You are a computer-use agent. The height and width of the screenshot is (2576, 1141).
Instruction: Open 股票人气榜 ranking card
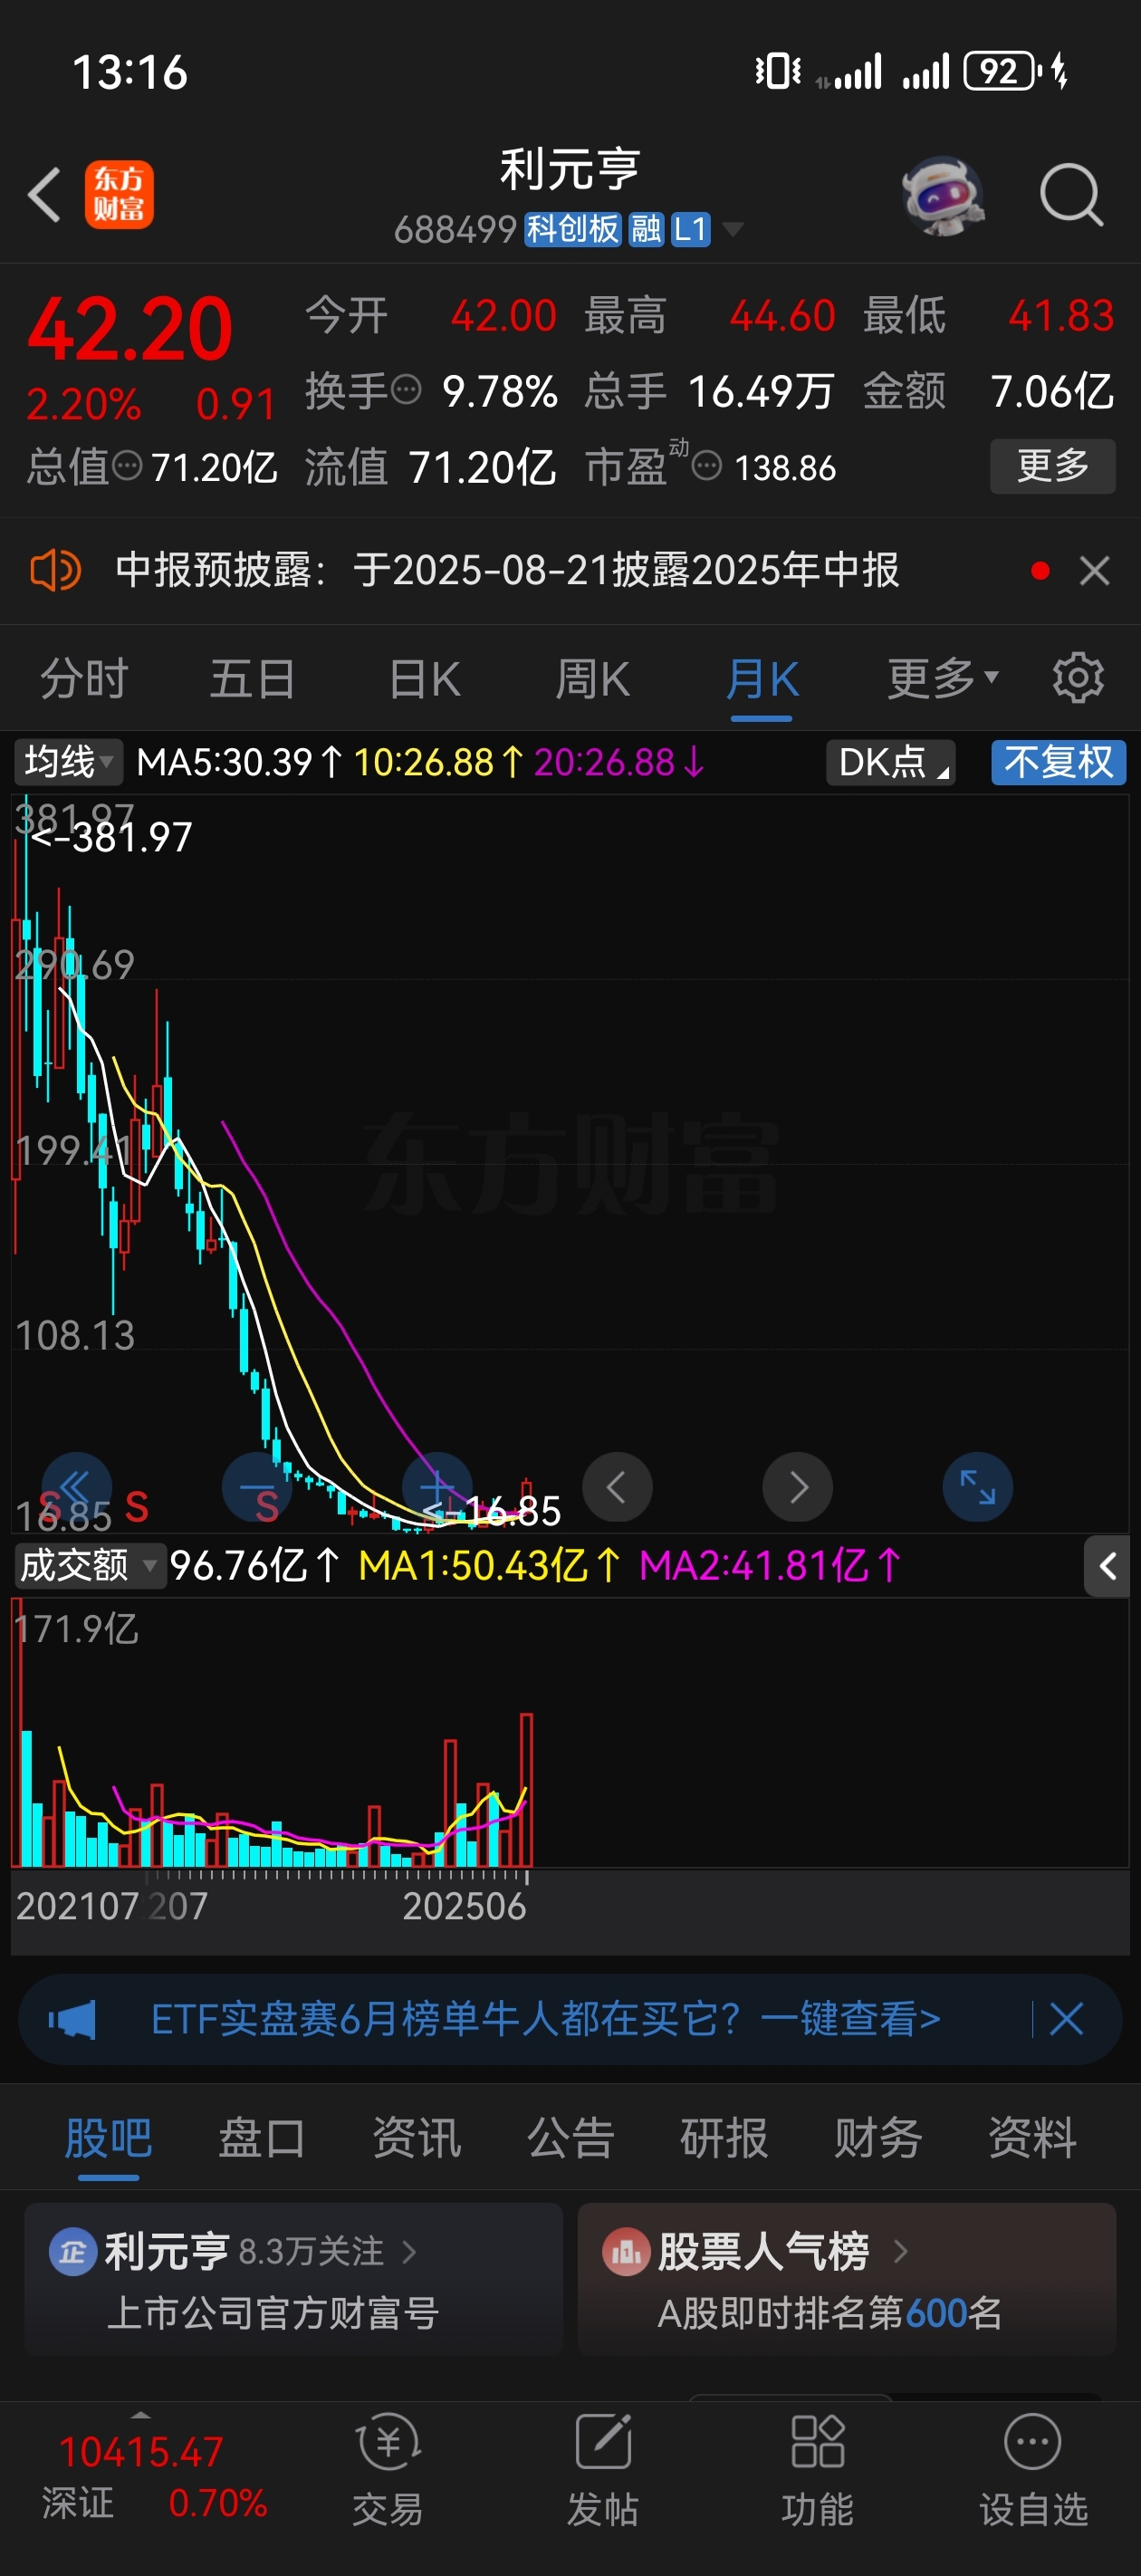point(846,2279)
